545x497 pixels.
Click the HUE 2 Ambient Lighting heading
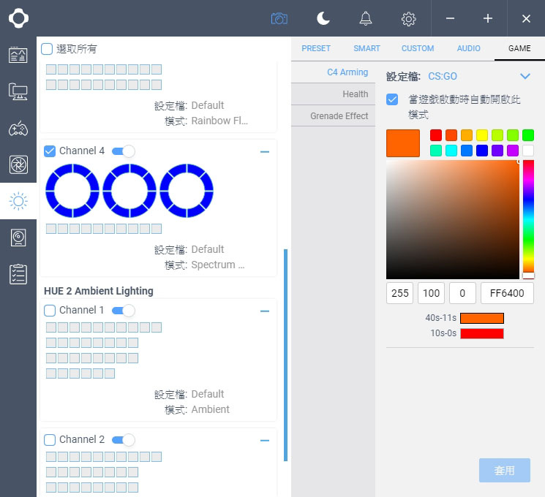[98, 291]
